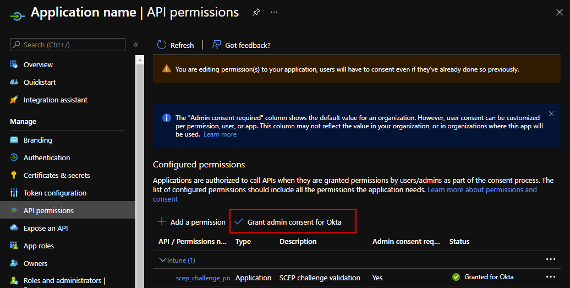
Task: Open the Authentication page
Action: tap(47, 158)
